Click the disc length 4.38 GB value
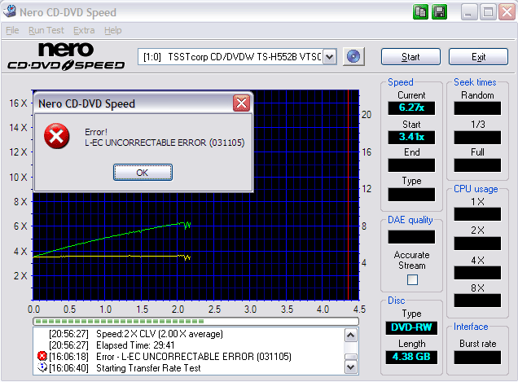The image size is (518, 382). pyautogui.click(x=411, y=357)
